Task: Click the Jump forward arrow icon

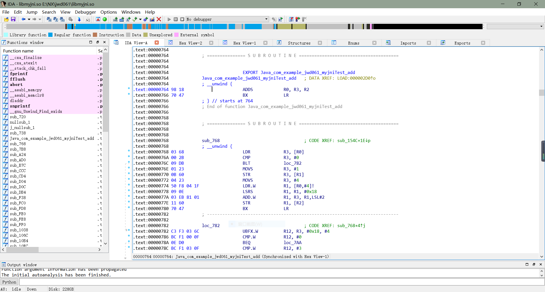Action: click(34, 19)
